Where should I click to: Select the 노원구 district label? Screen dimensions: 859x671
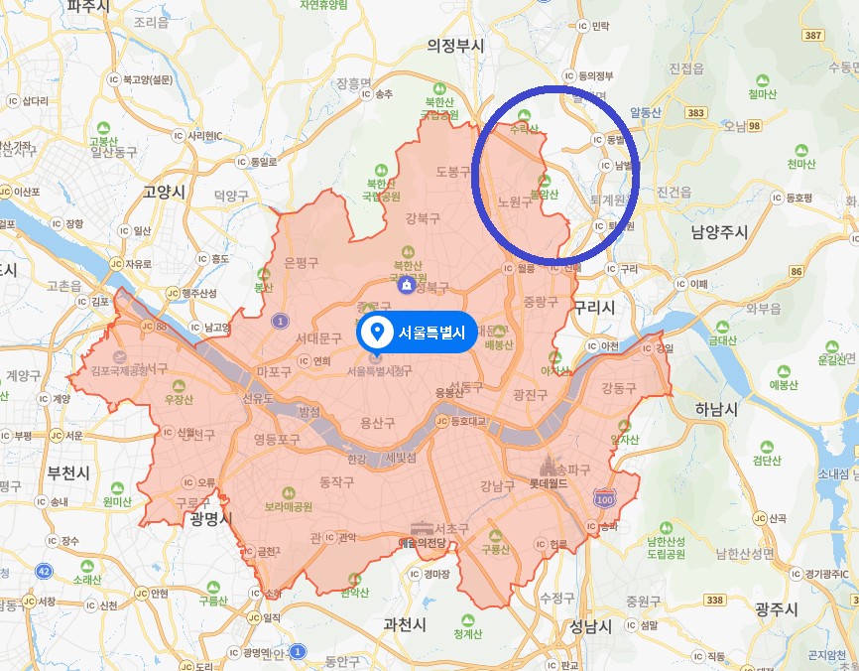pyautogui.click(x=515, y=201)
